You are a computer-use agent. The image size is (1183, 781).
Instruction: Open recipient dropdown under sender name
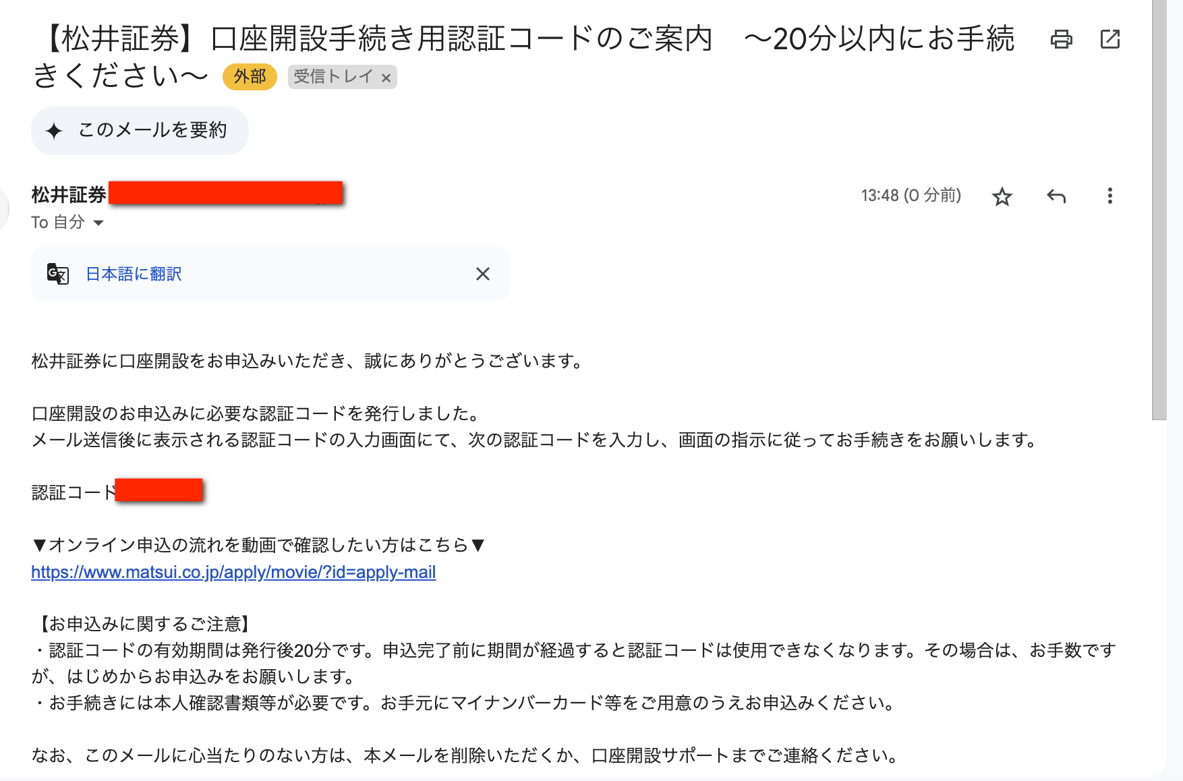coord(98,223)
